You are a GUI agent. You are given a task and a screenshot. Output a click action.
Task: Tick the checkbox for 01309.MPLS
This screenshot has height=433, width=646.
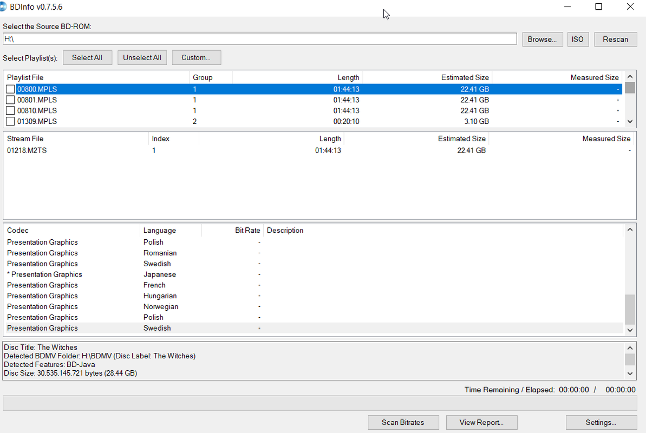[10, 121]
